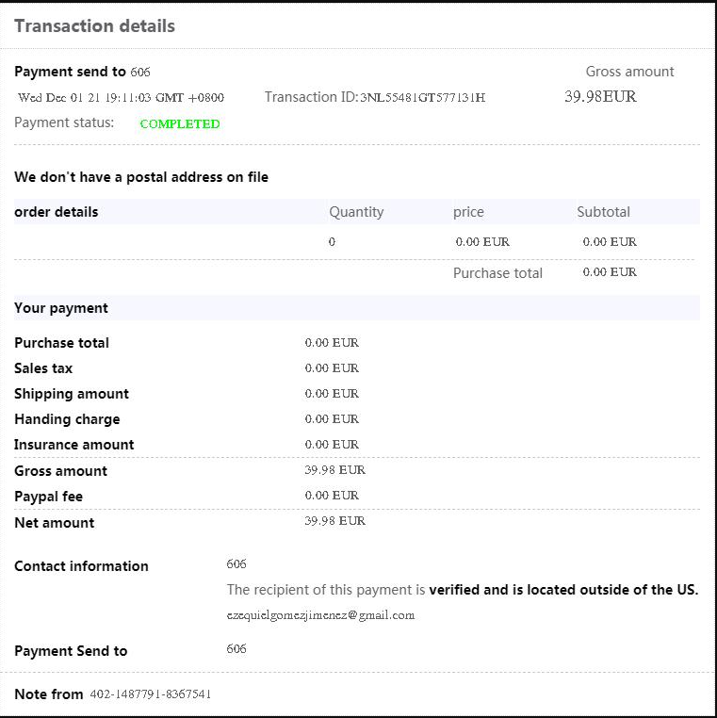Click the postal address notice text
717x718 pixels.
141,177
